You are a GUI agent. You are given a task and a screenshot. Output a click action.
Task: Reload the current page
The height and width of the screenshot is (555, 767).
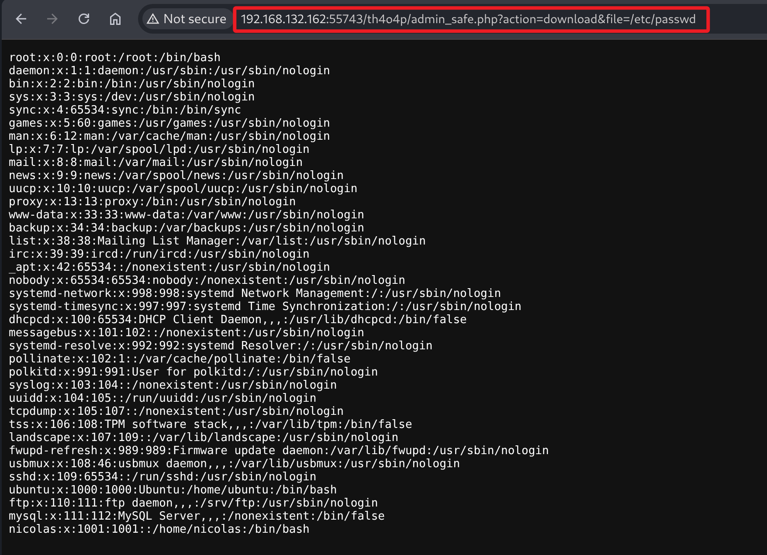(x=84, y=19)
